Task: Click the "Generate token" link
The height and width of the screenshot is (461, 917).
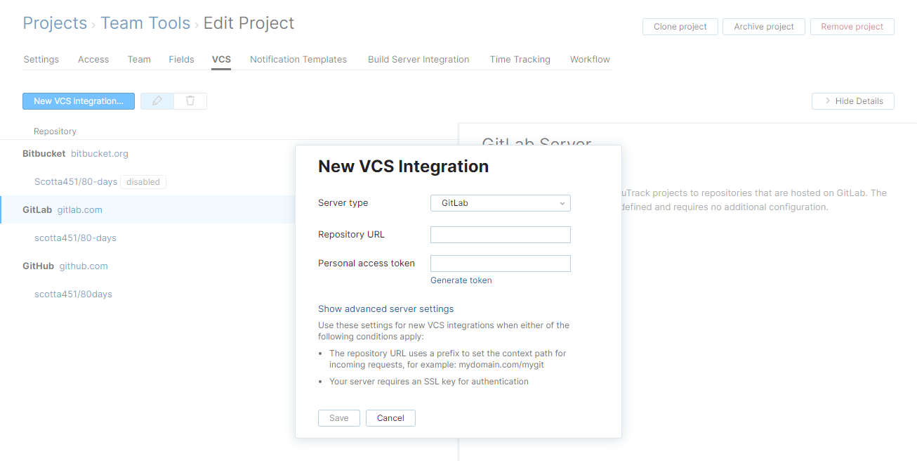Action: [461, 280]
